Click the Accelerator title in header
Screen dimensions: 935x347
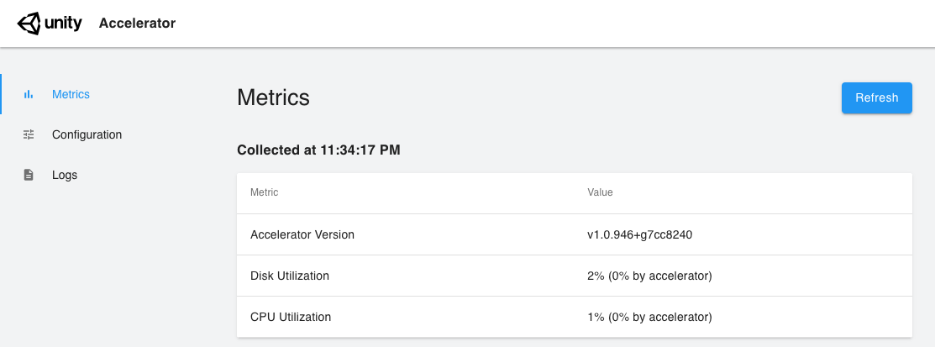137,24
